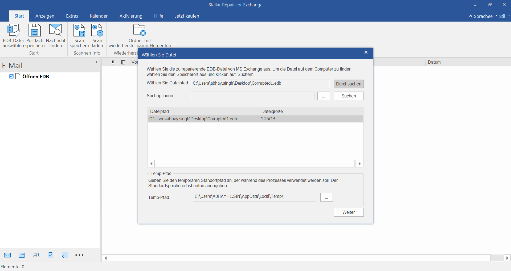Click the Weiter button
Screen dimensions: 511x271
(349, 212)
